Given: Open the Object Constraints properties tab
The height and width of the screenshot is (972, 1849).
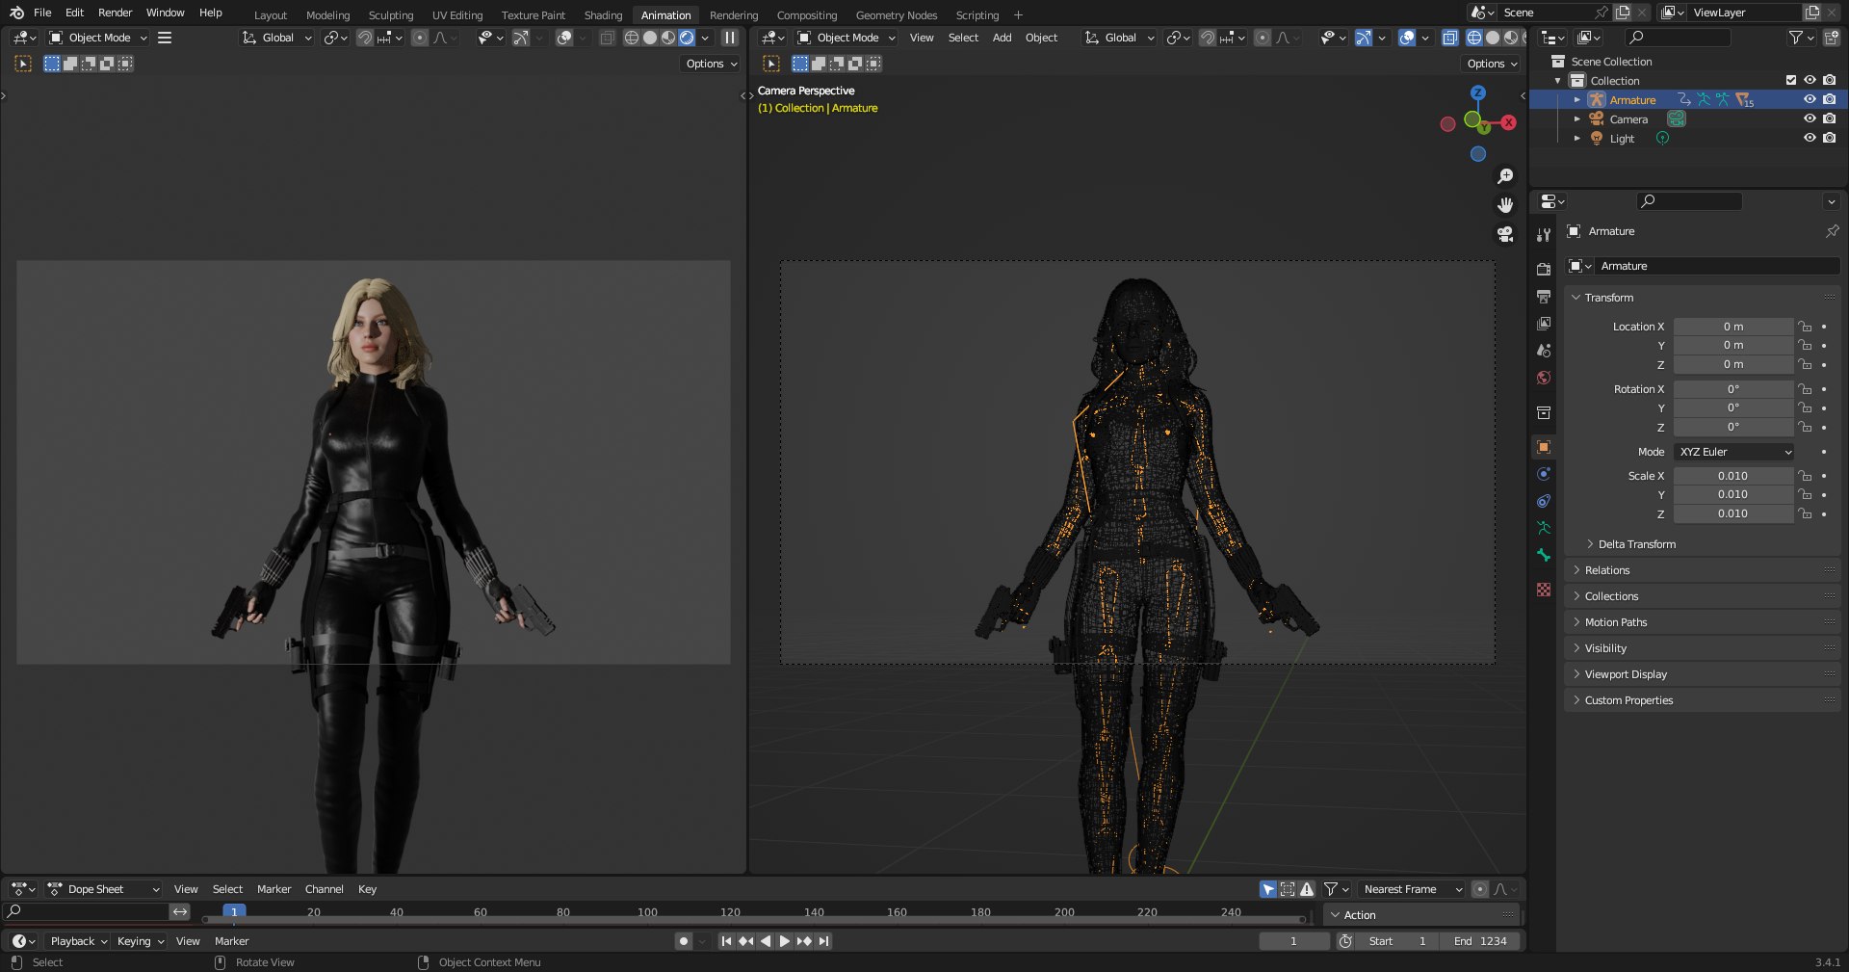Looking at the screenshot, I should click(x=1544, y=501).
